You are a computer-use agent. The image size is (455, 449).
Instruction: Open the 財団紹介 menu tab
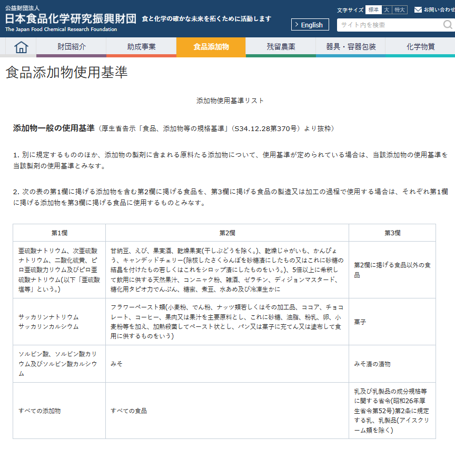point(72,47)
